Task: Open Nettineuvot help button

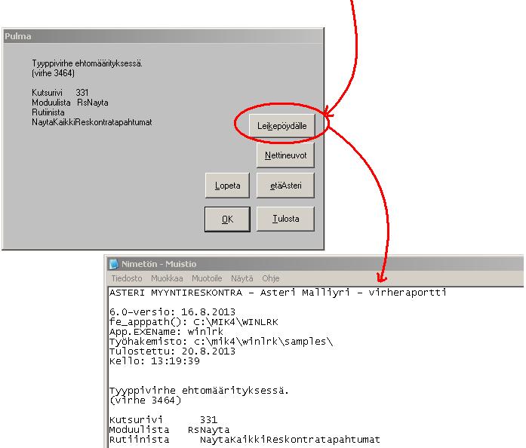Action: [x=285, y=155]
